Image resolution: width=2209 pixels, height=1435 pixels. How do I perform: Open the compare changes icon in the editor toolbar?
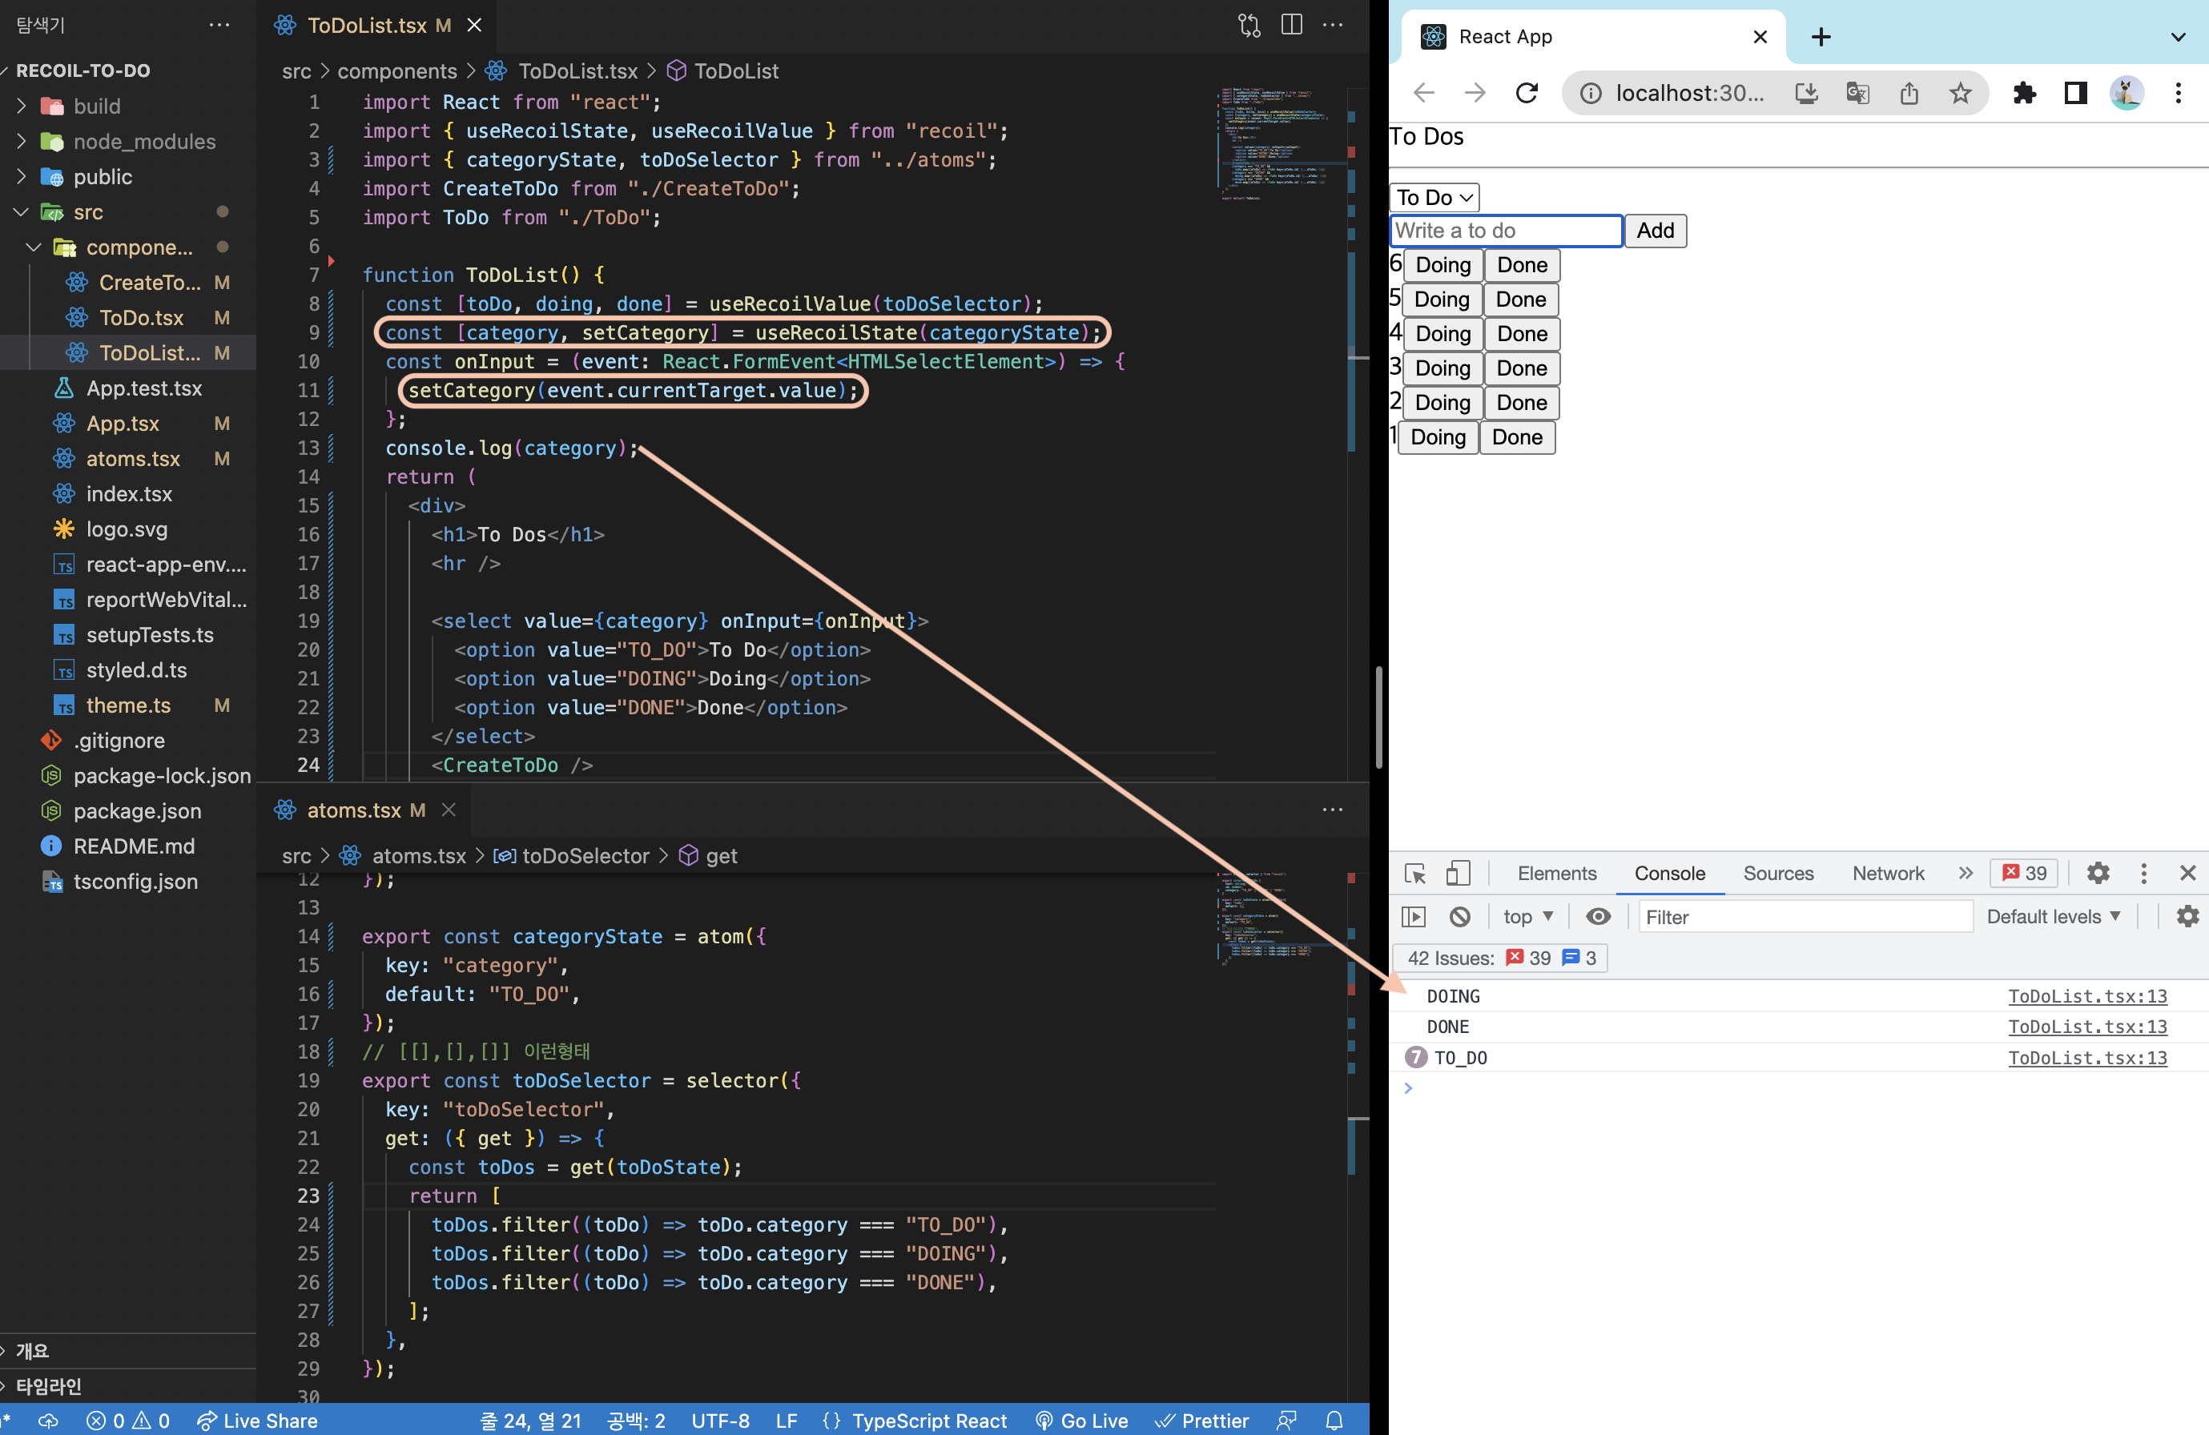[1249, 25]
